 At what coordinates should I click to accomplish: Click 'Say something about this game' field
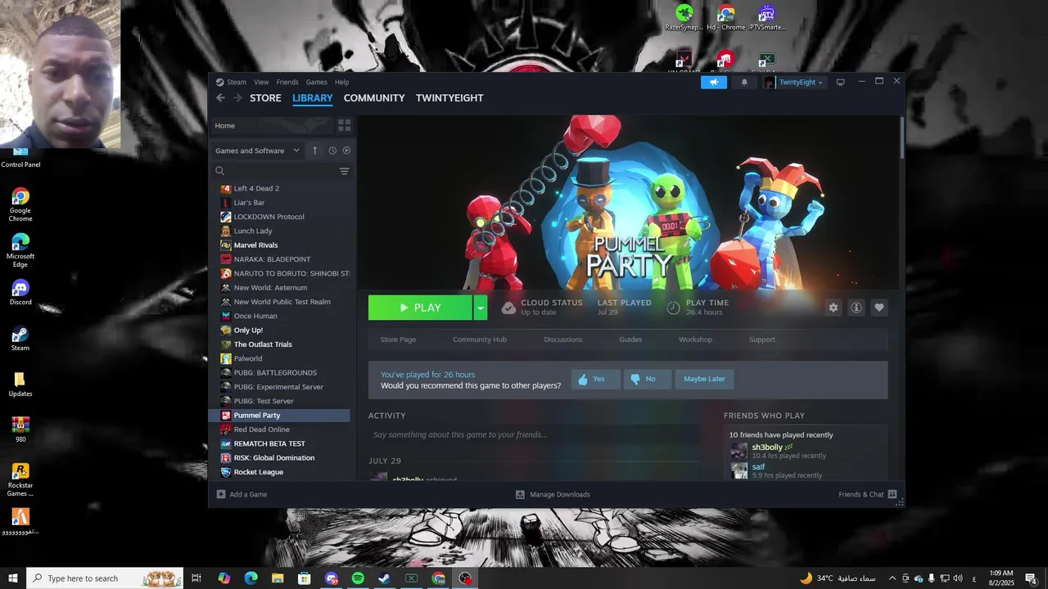[x=534, y=434]
